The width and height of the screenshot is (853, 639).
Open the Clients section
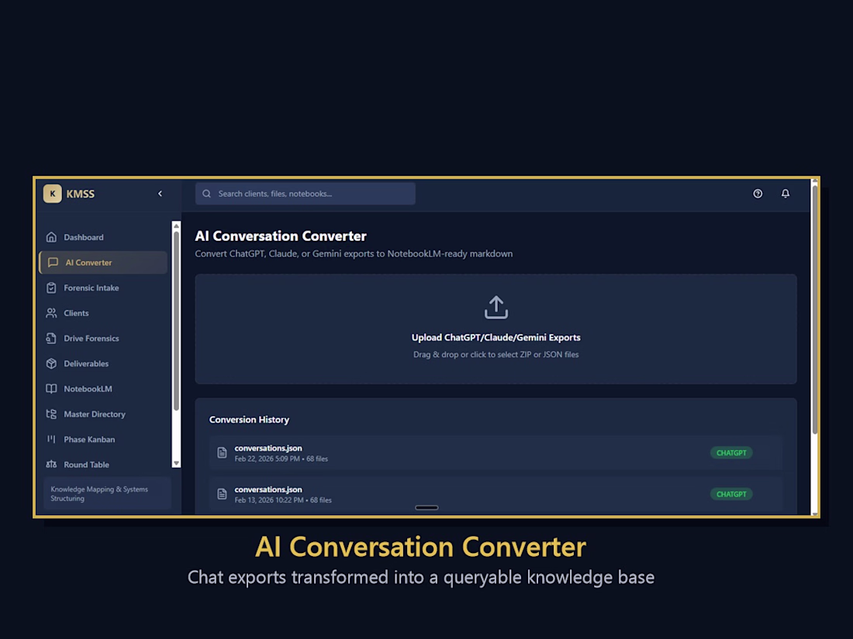point(103,313)
